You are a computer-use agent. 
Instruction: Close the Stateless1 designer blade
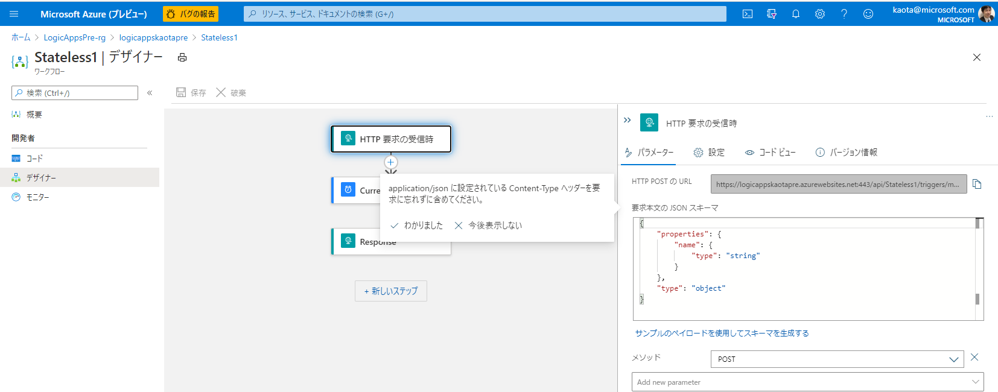point(977,57)
